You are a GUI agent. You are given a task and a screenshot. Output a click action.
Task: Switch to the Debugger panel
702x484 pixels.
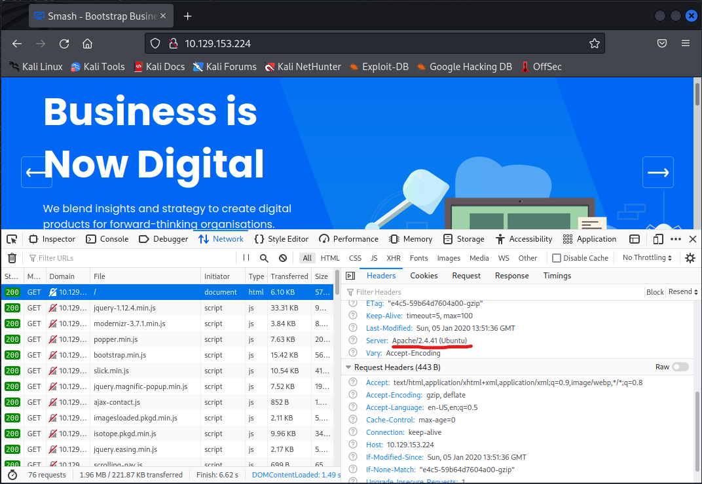164,239
